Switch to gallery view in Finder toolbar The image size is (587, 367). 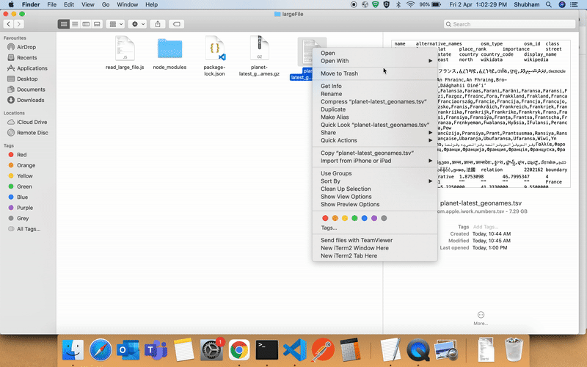coord(97,24)
